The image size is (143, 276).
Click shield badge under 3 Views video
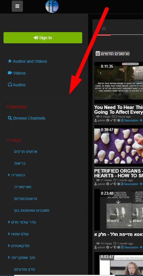pyautogui.click(x=115, y=120)
